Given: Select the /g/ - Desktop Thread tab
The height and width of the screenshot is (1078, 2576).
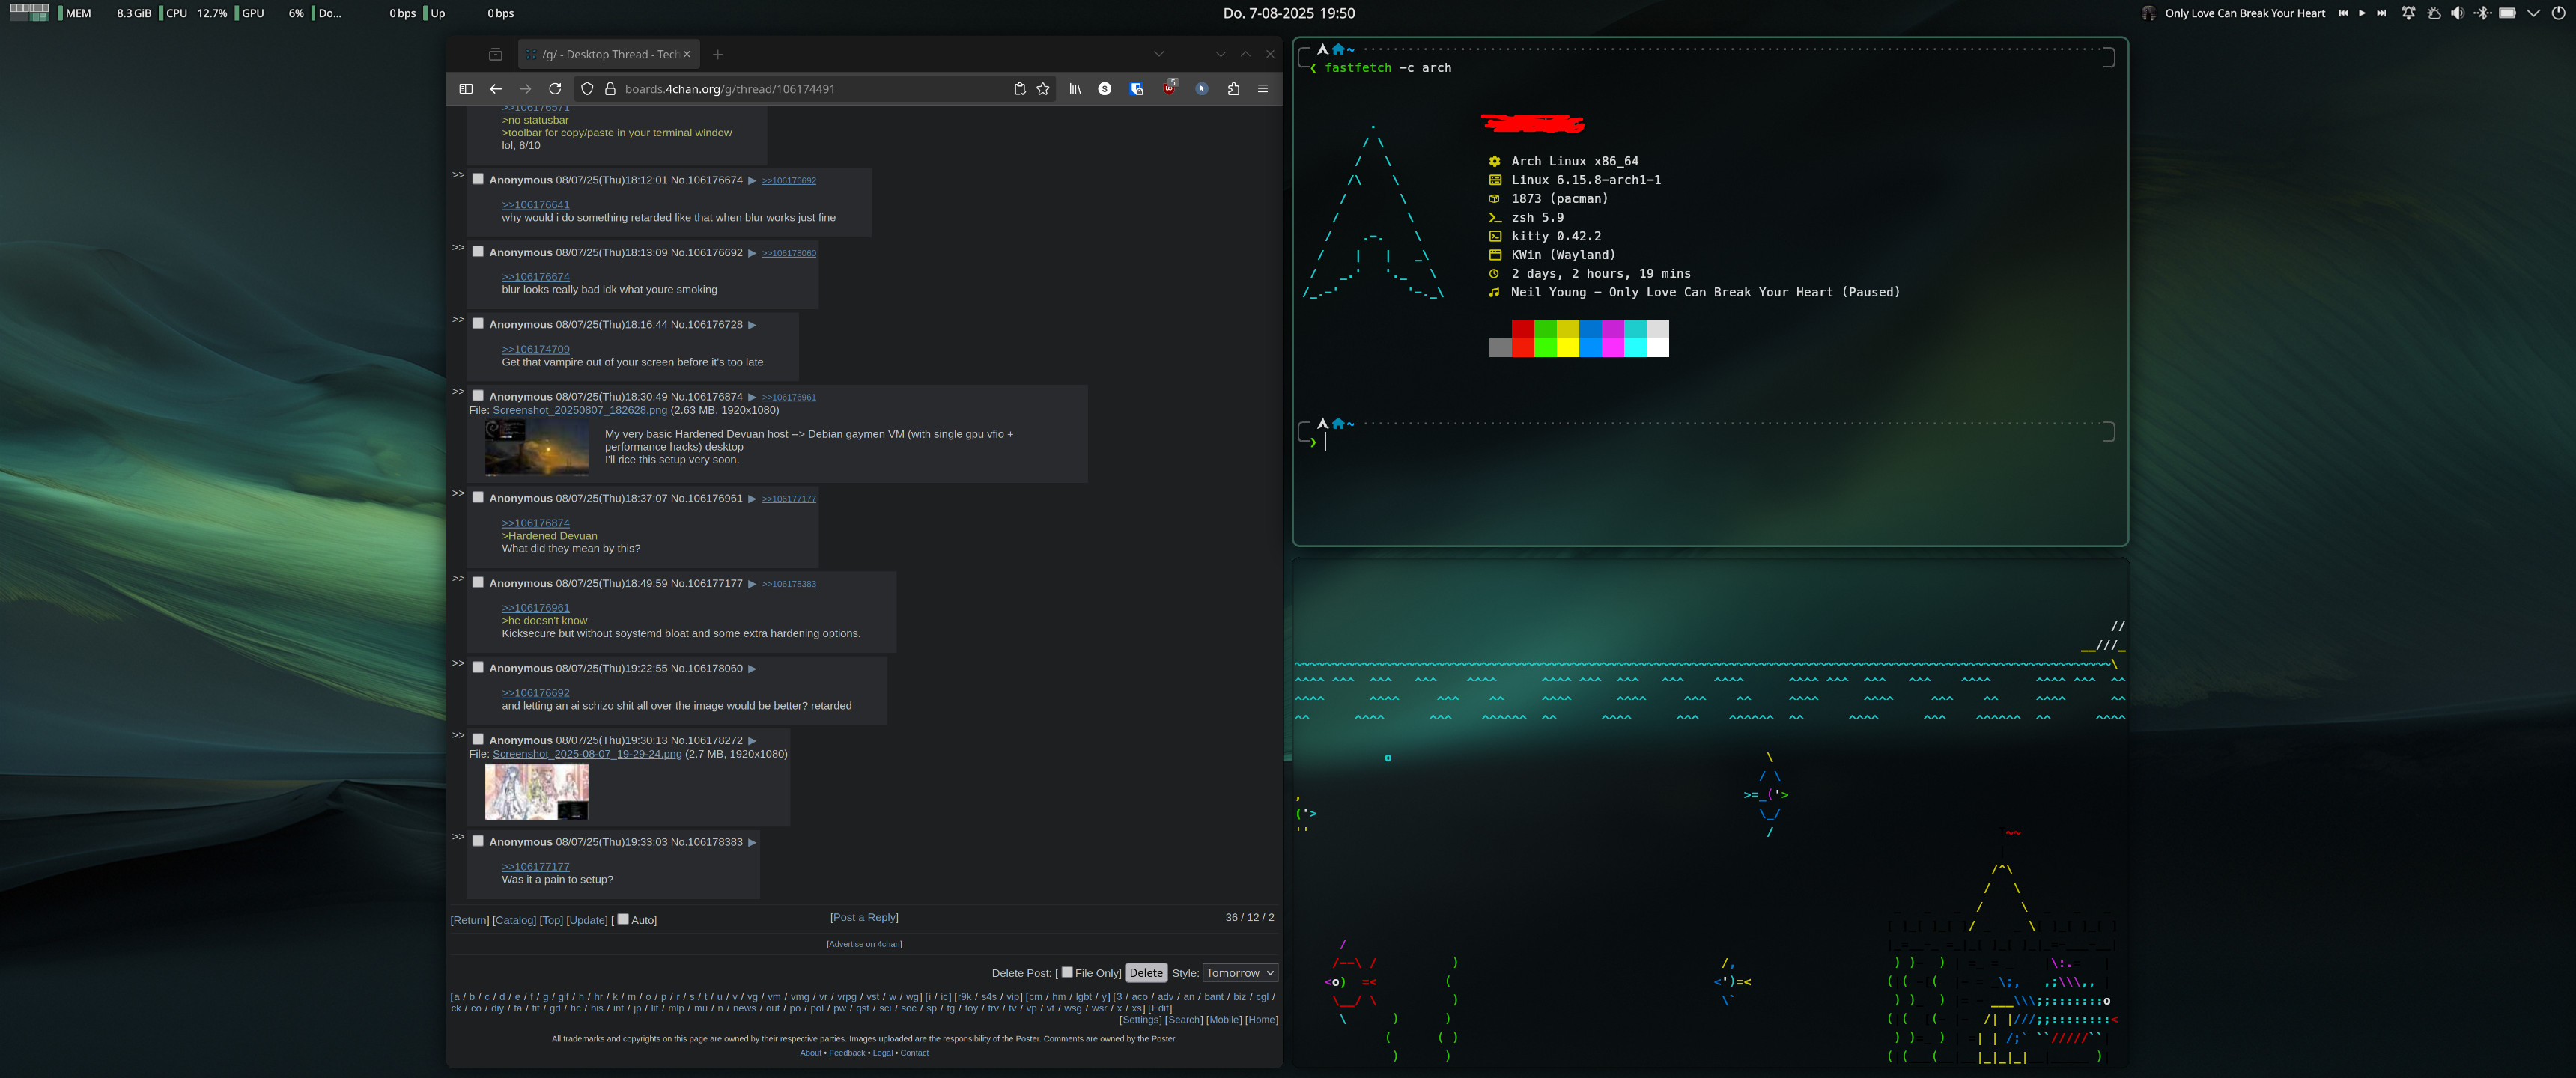Looking at the screenshot, I should click(609, 54).
